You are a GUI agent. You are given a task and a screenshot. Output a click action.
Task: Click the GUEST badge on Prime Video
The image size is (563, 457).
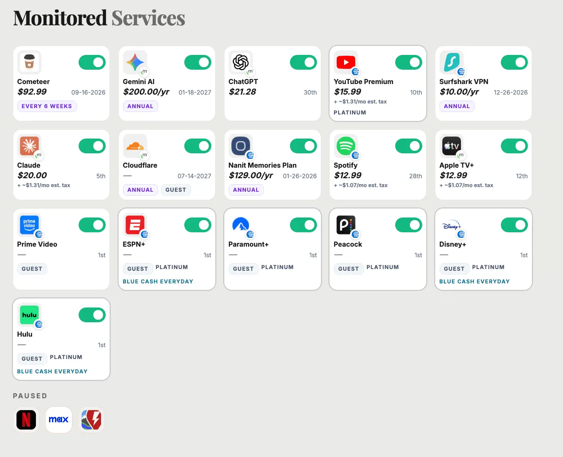click(x=32, y=269)
